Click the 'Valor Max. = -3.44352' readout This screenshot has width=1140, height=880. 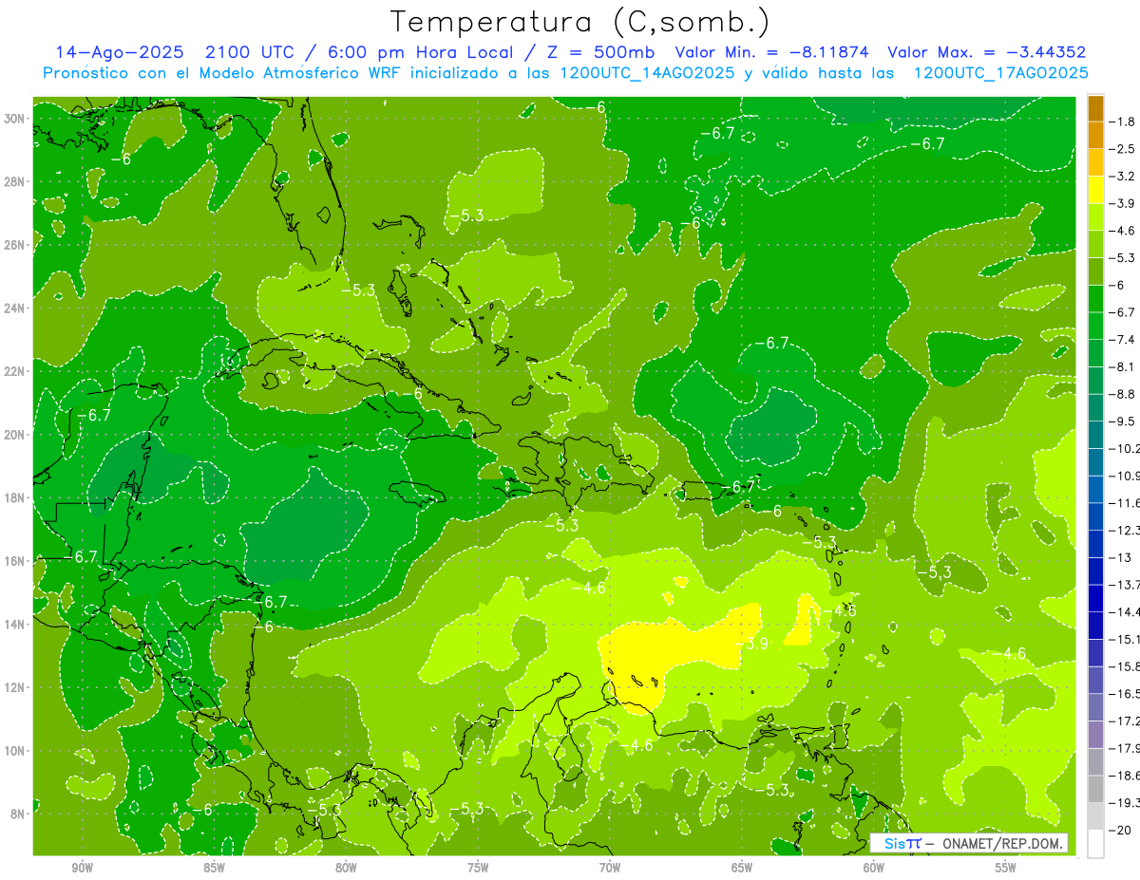click(x=986, y=52)
